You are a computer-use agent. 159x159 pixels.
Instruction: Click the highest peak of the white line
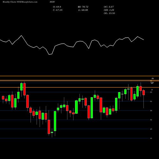21,36
